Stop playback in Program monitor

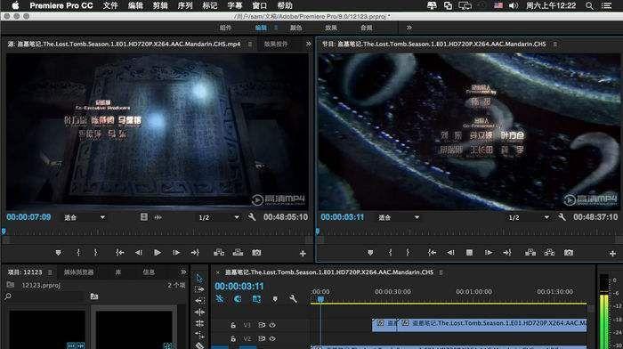pyautogui.click(x=469, y=253)
